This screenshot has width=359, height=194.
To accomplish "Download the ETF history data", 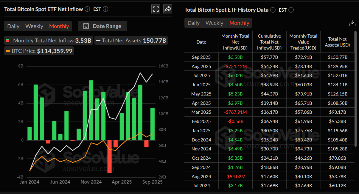I will tap(352, 23).
